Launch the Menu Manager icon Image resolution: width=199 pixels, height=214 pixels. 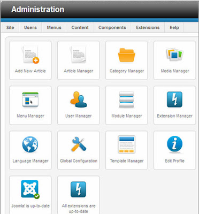(x=30, y=100)
